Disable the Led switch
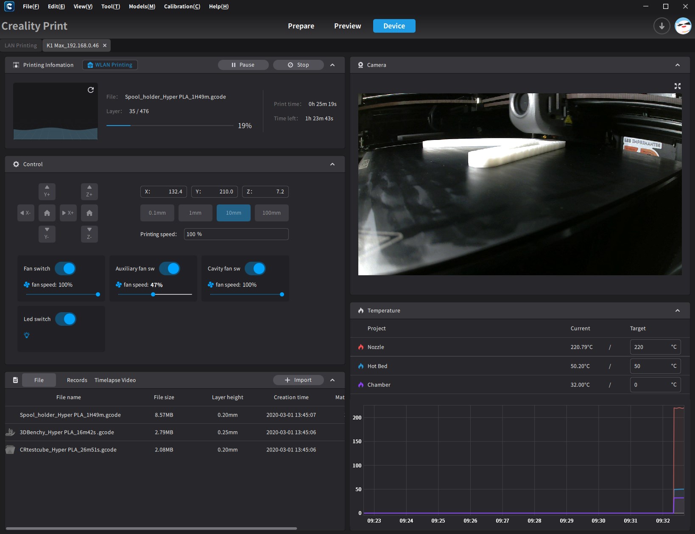 66,319
